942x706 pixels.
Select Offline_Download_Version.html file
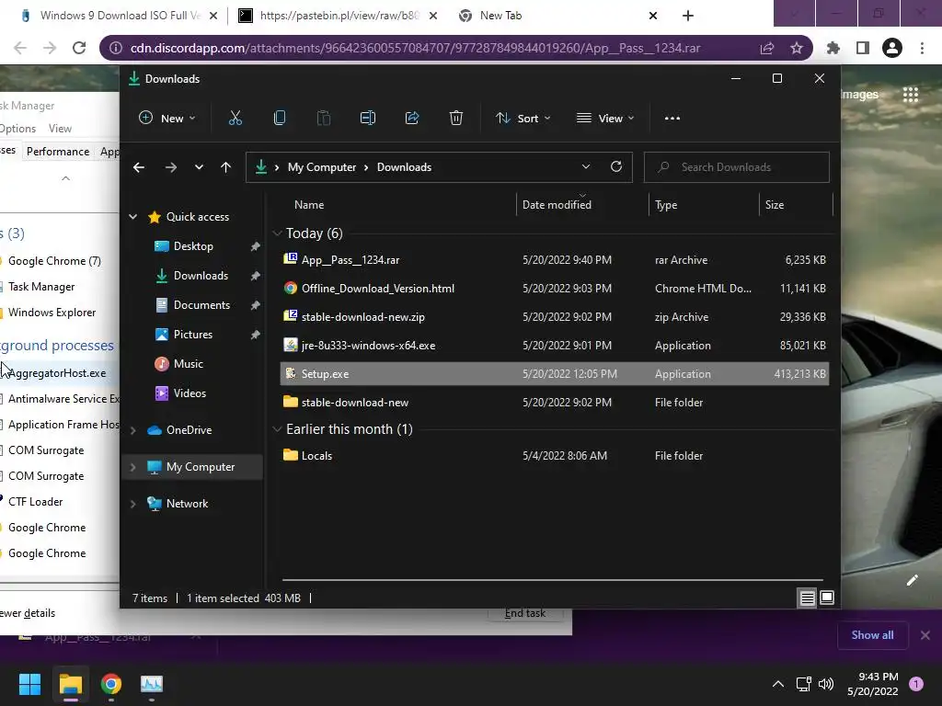pos(554,289)
